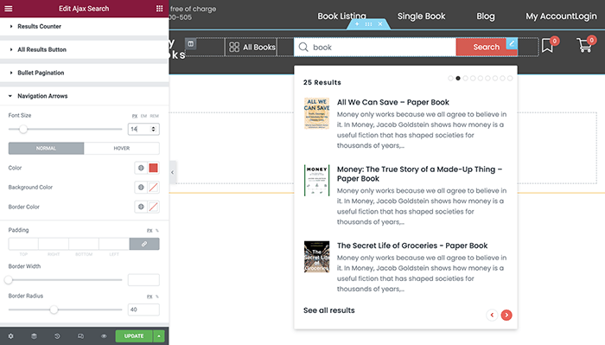
Task: Click the See all results link
Action: pos(328,310)
